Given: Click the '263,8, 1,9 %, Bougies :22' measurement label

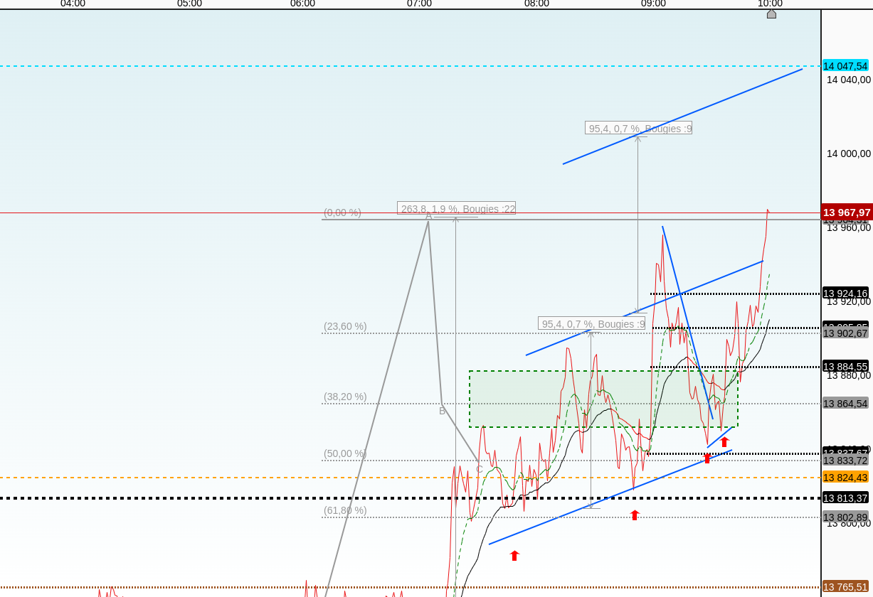Looking at the screenshot, I should click(x=456, y=208).
